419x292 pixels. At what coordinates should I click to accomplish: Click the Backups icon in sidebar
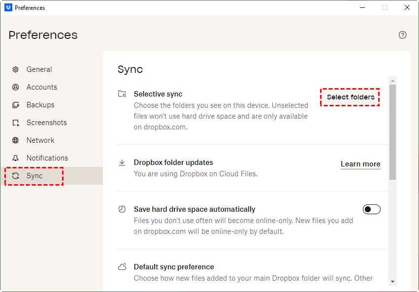click(x=16, y=105)
